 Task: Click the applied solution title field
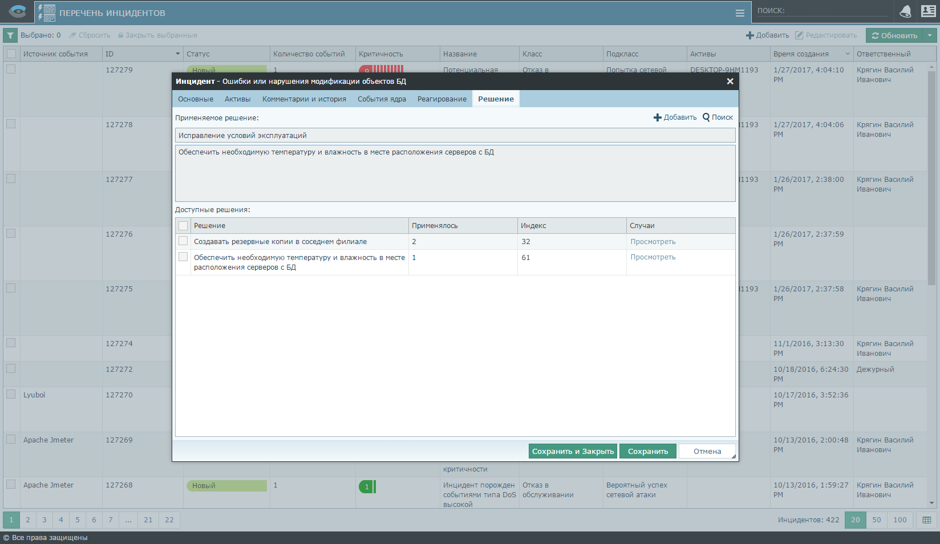pyautogui.click(x=455, y=135)
